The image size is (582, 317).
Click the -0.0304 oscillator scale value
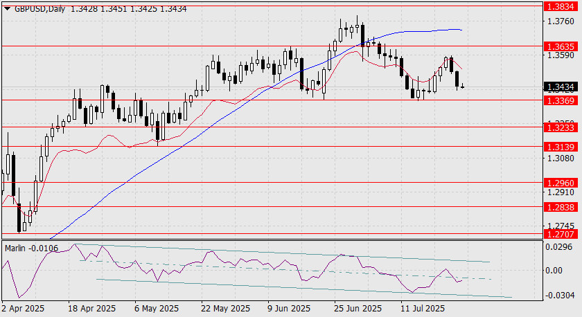tap(558, 296)
